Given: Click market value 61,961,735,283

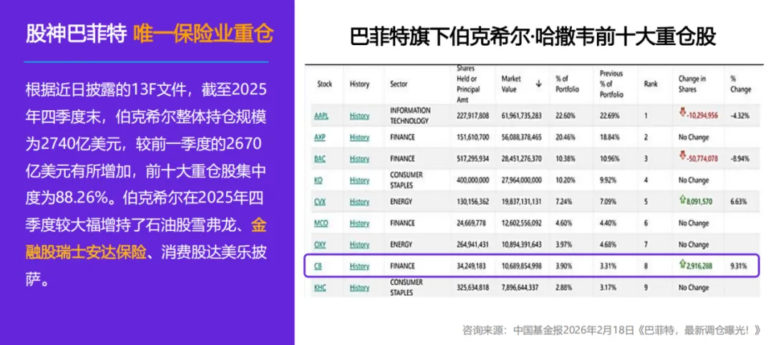Looking at the screenshot, I should pyautogui.click(x=522, y=116).
